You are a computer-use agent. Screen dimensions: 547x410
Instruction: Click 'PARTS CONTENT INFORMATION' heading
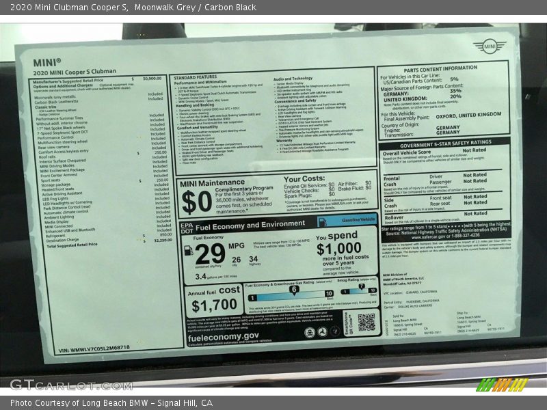coord(440,69)
